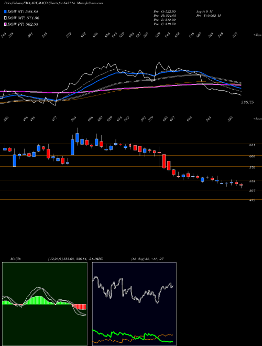Image resolution: width=262 pixels, height=346 pixels.
Task: Click the 'Pre O: 522.05' open value
Action: [x=165, y=11]
